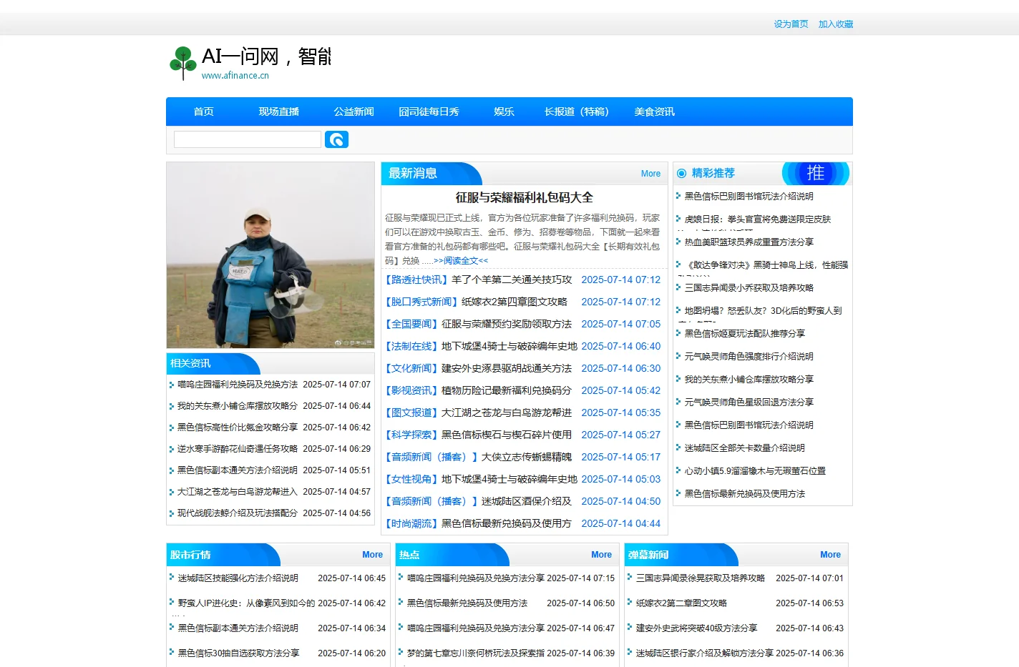1019x667 pixels.
Task: Open 三国志异闻录徐晃获取及培养攻略
Action: [x=701, y=578]
